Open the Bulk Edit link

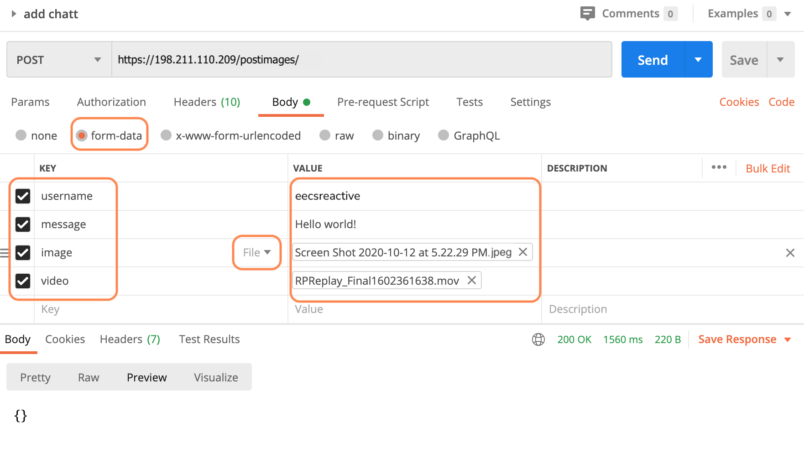[767, 168]
